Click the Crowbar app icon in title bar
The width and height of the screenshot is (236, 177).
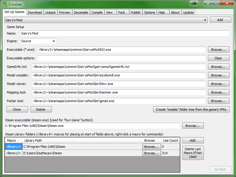pos(5,4)
